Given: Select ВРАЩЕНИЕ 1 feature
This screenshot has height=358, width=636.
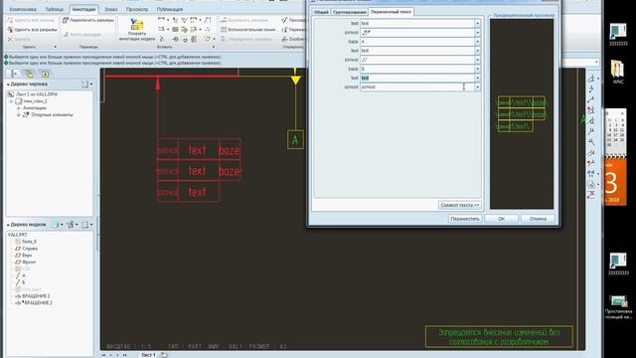Looking at the screenshot, I should pyautogui.click(x=33, y=296).
